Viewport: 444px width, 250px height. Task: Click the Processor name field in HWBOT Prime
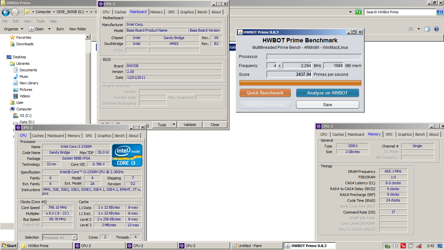pyautogui.click(x=314, y=57)
